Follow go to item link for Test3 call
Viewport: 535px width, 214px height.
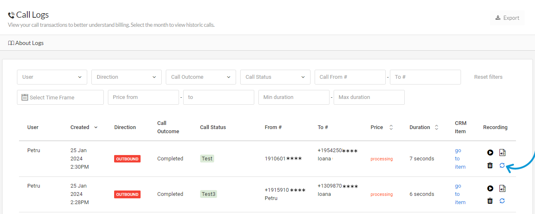coord(460,194)
